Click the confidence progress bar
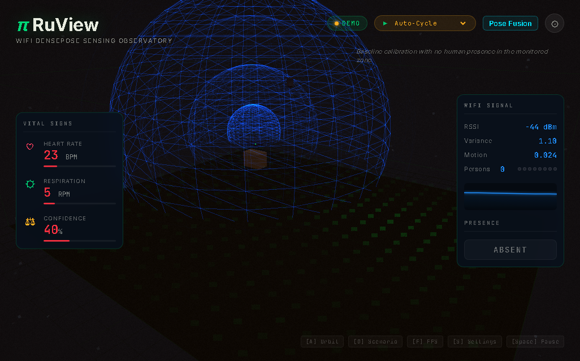The height and width of the screenshot is (361, 580). (x=80, y=241)
